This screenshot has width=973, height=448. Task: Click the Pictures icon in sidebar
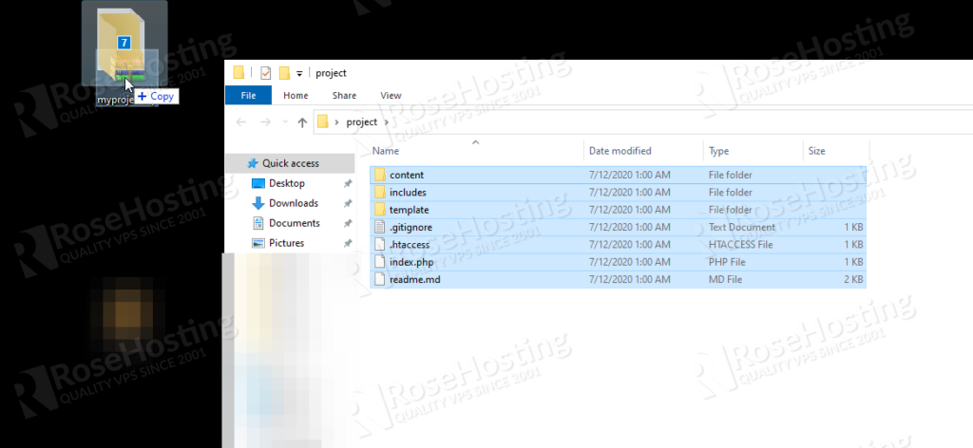(258, 243)
